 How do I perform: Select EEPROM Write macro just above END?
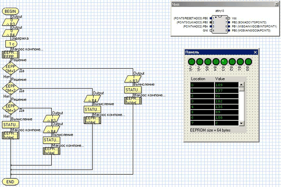10,135
